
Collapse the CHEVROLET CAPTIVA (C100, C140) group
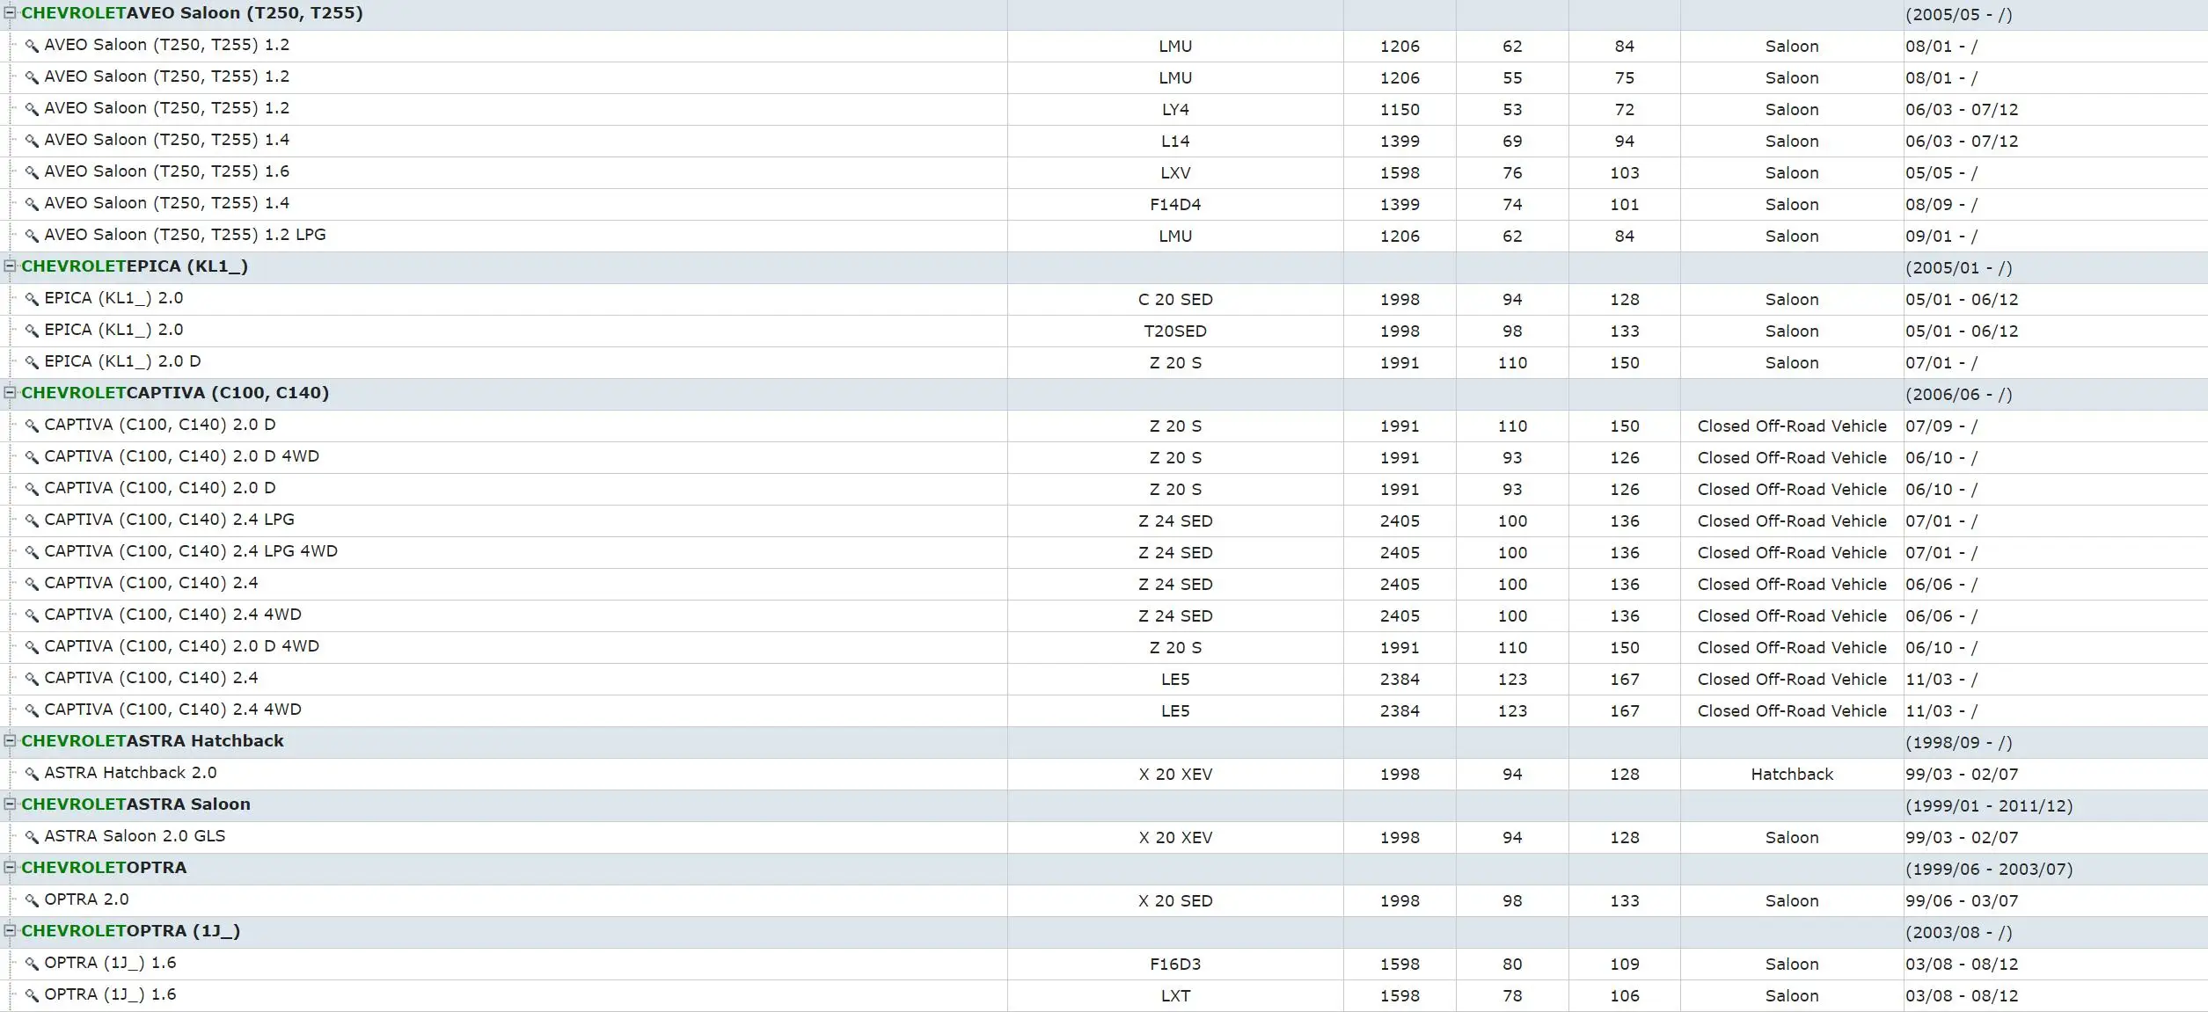[10, 393]
